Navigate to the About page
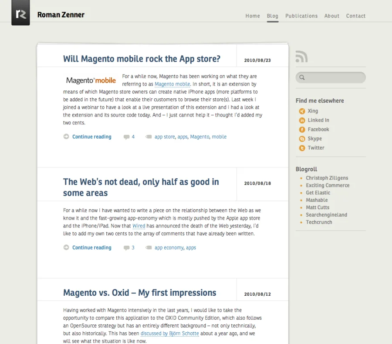The image size is (392, 344). pos(331,16)
